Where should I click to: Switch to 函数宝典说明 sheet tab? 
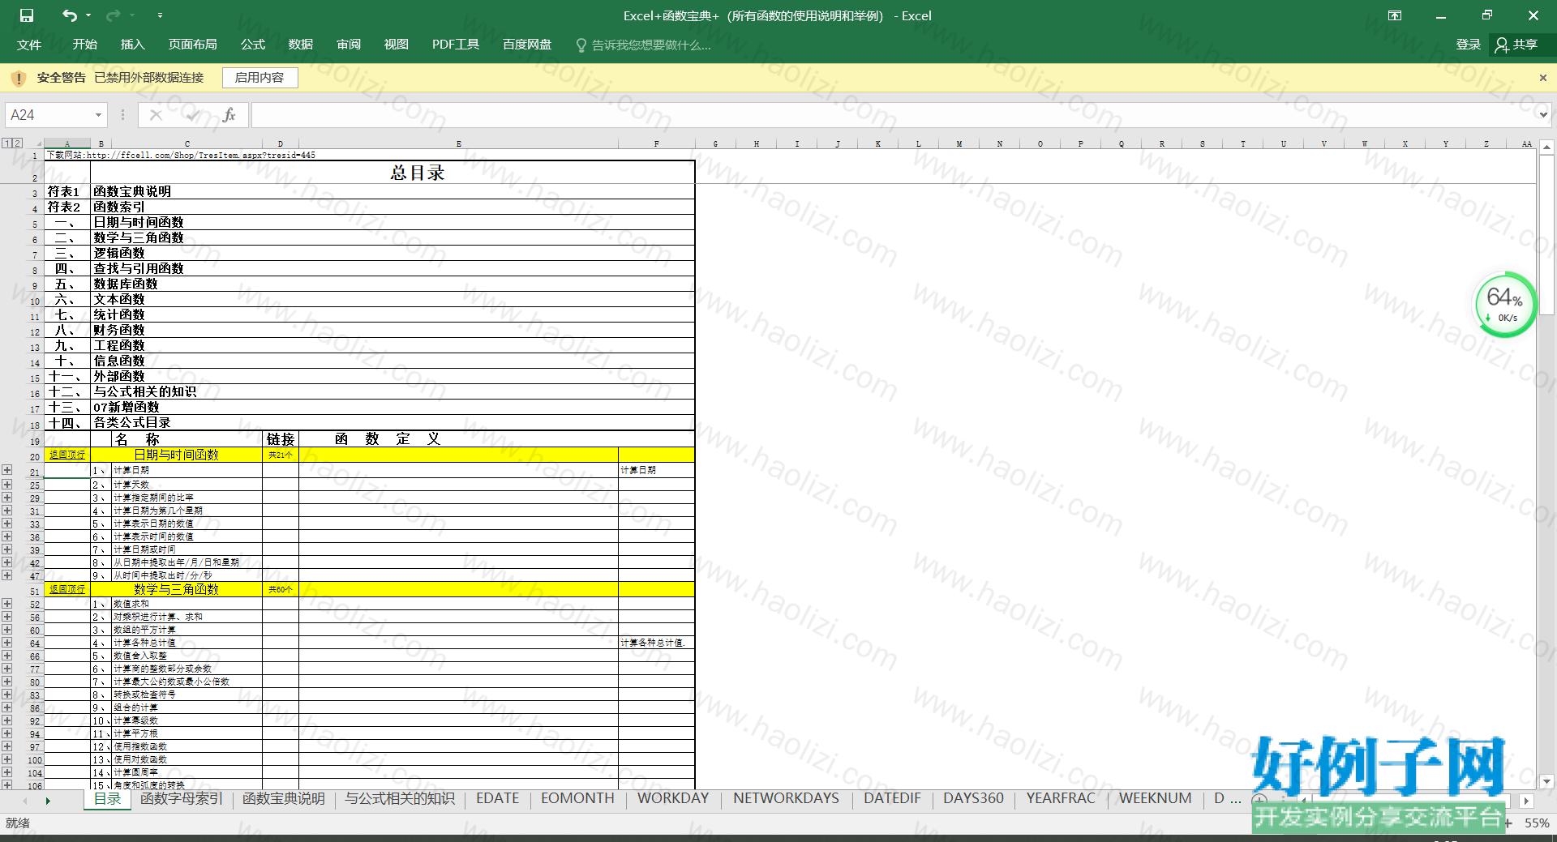click(x=284, y=799)
